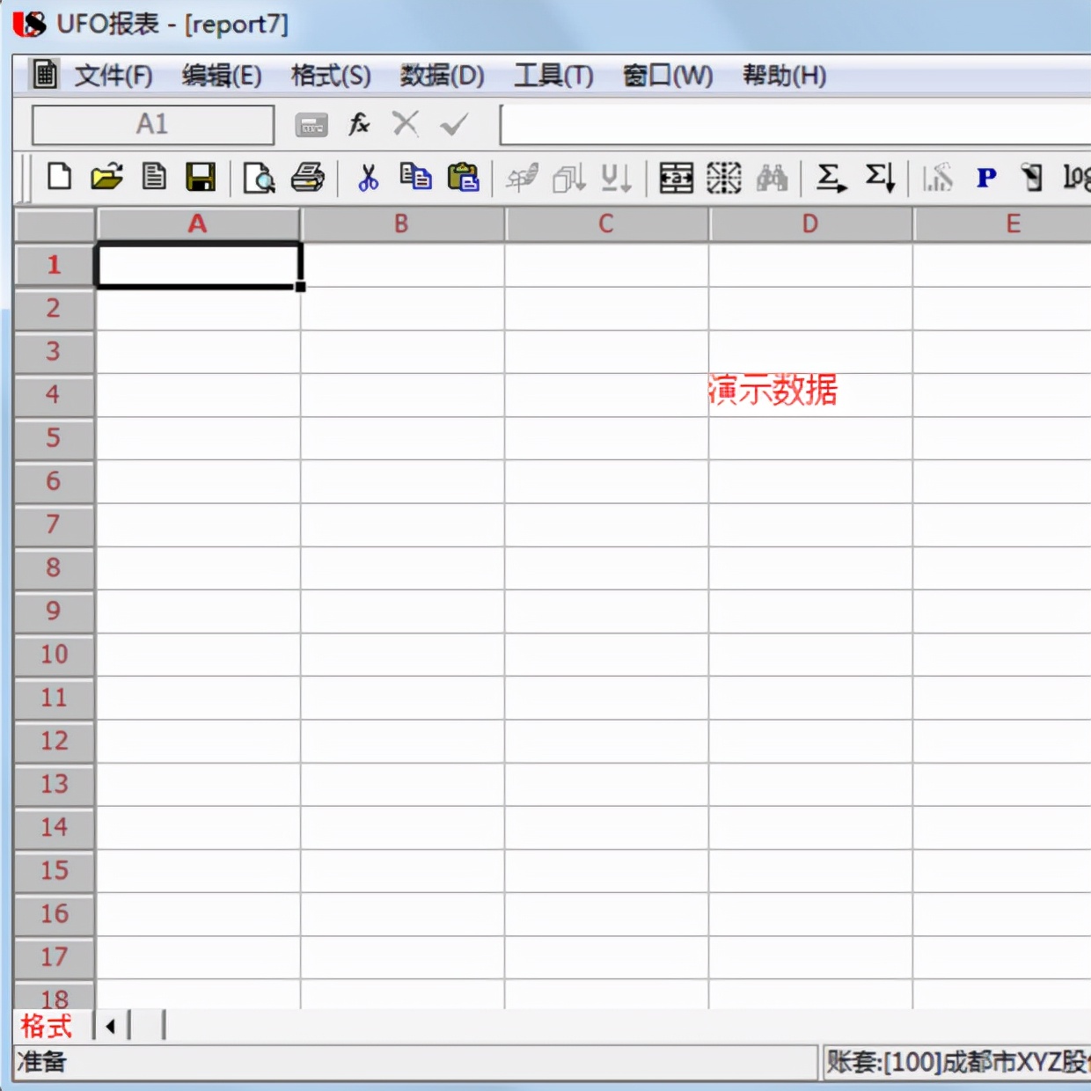Select the column B header
Viewport: 1091px width, 1091px height.
point(402,223)
